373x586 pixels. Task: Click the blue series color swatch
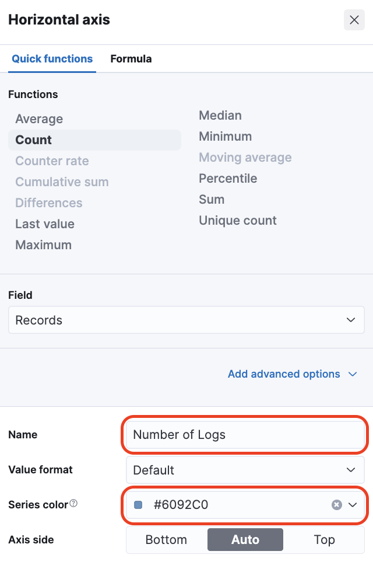point(138,505)
